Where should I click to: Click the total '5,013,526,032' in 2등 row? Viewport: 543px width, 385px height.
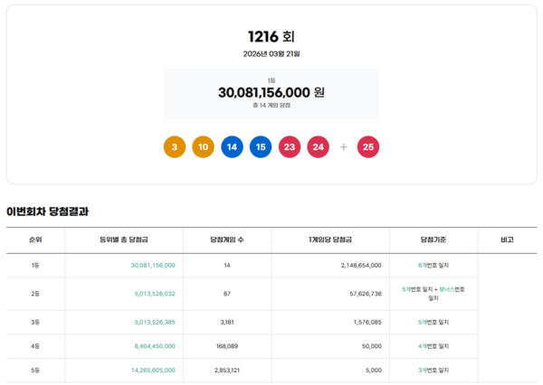coord(155,294)
